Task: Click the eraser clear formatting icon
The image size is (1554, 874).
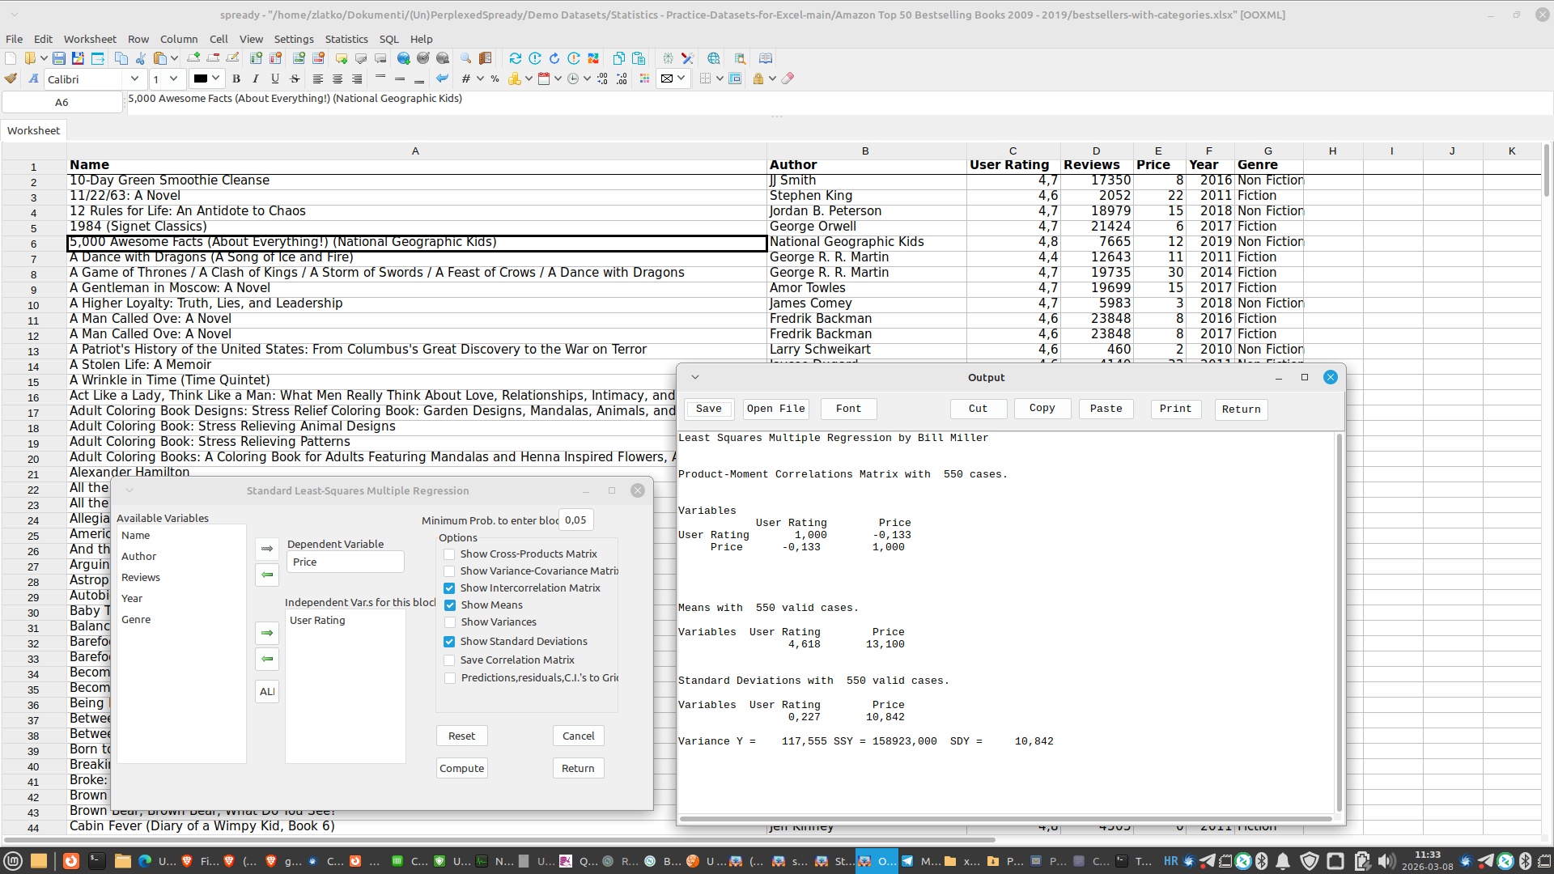Action: [x=788, y=78]
